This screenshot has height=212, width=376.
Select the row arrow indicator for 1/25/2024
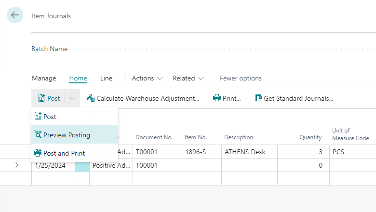15,165
